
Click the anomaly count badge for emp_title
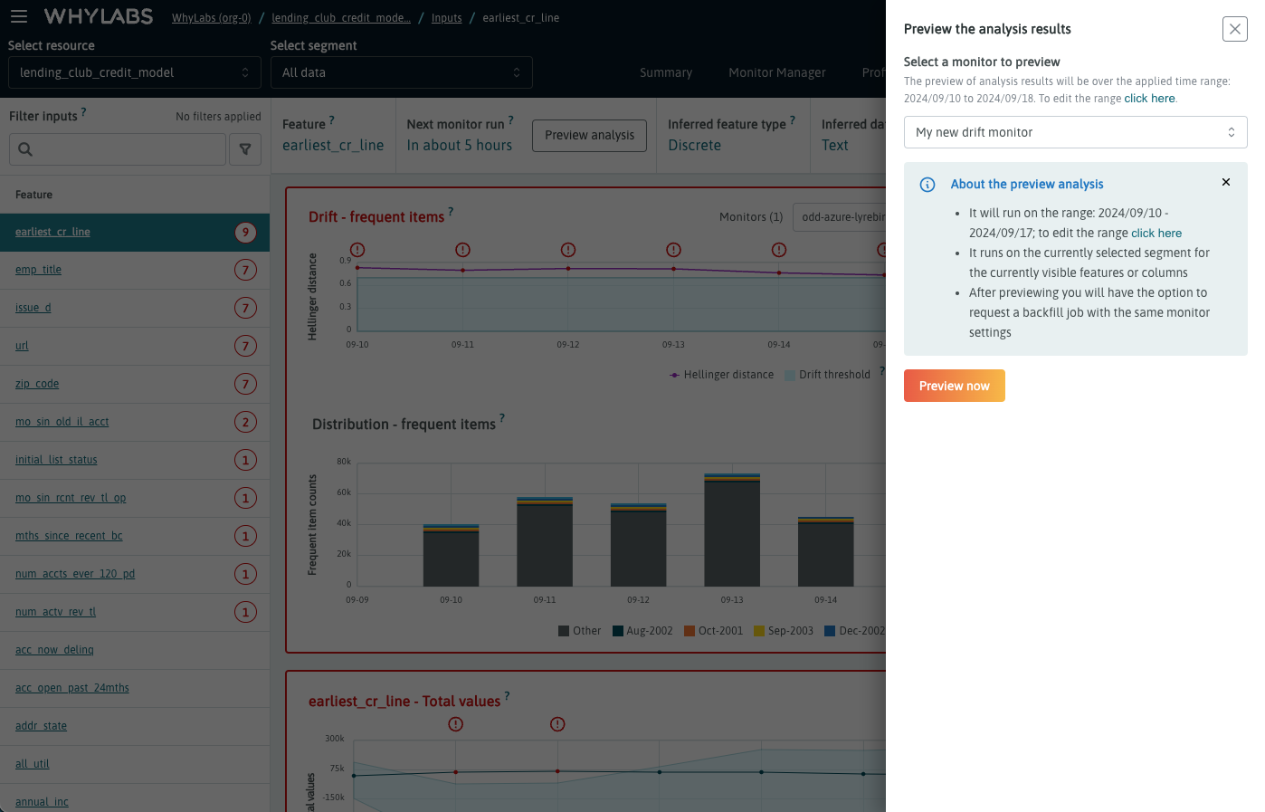click(245, 270)
